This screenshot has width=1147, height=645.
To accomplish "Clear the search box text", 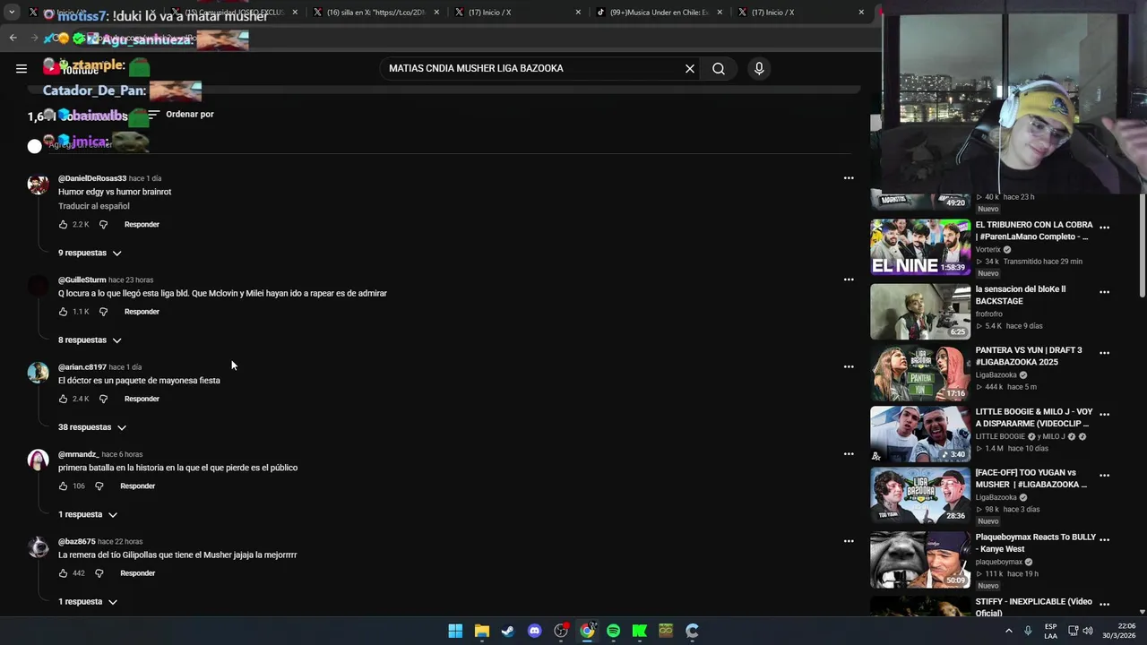I will [x=690, y=68].
